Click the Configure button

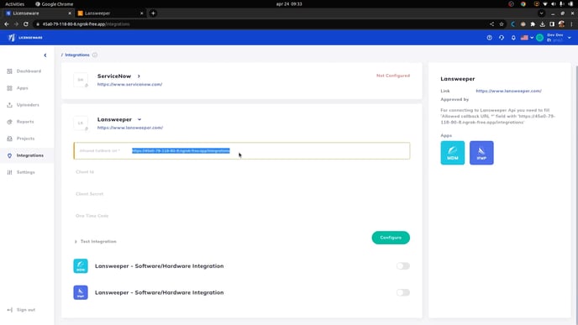coord(391,238)
